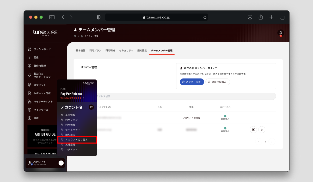Open the Safari sidebar toggle icon
Image resolution: width=313 pixels, height=182 pixels.
[52, 17]
